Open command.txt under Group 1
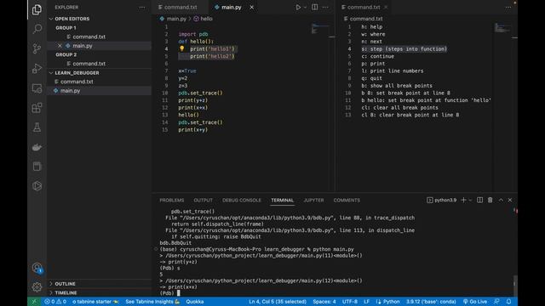This screenshot has height=306, width=545. (x=89, y=37)
